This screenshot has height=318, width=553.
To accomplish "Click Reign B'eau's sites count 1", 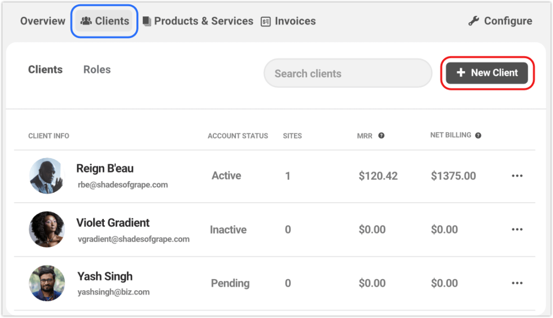I will 288,175.
